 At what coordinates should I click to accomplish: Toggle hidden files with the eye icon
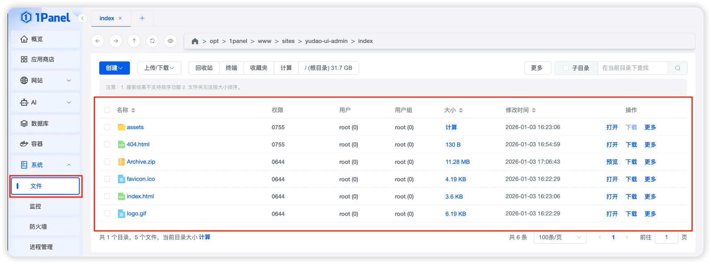tap(170, 41)
